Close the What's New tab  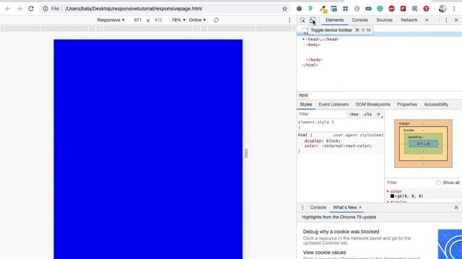tap(360, 207)
